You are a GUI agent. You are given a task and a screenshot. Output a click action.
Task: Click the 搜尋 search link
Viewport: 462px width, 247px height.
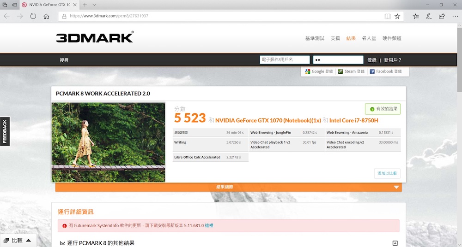(64, 60)
